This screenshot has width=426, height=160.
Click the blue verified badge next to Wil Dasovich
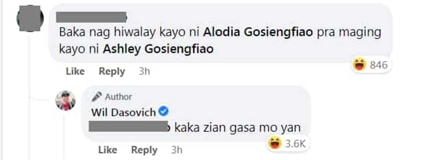coord(163,111)
